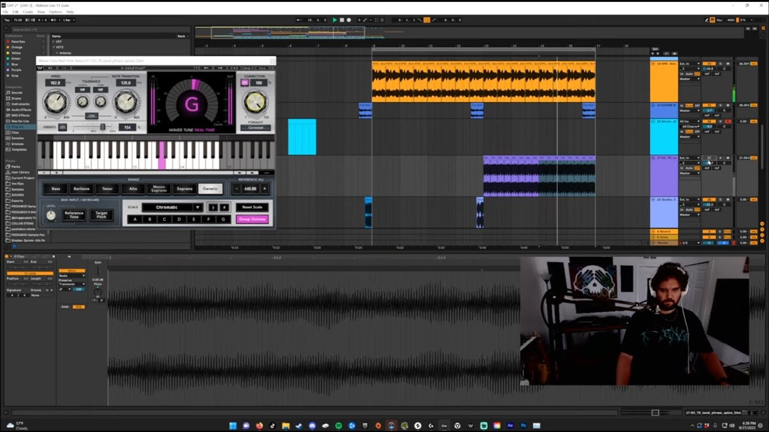Viewport: 769px width, 432px height.
Task: Click the Reference 440.00 Hz field
Action: coord(251,188)
